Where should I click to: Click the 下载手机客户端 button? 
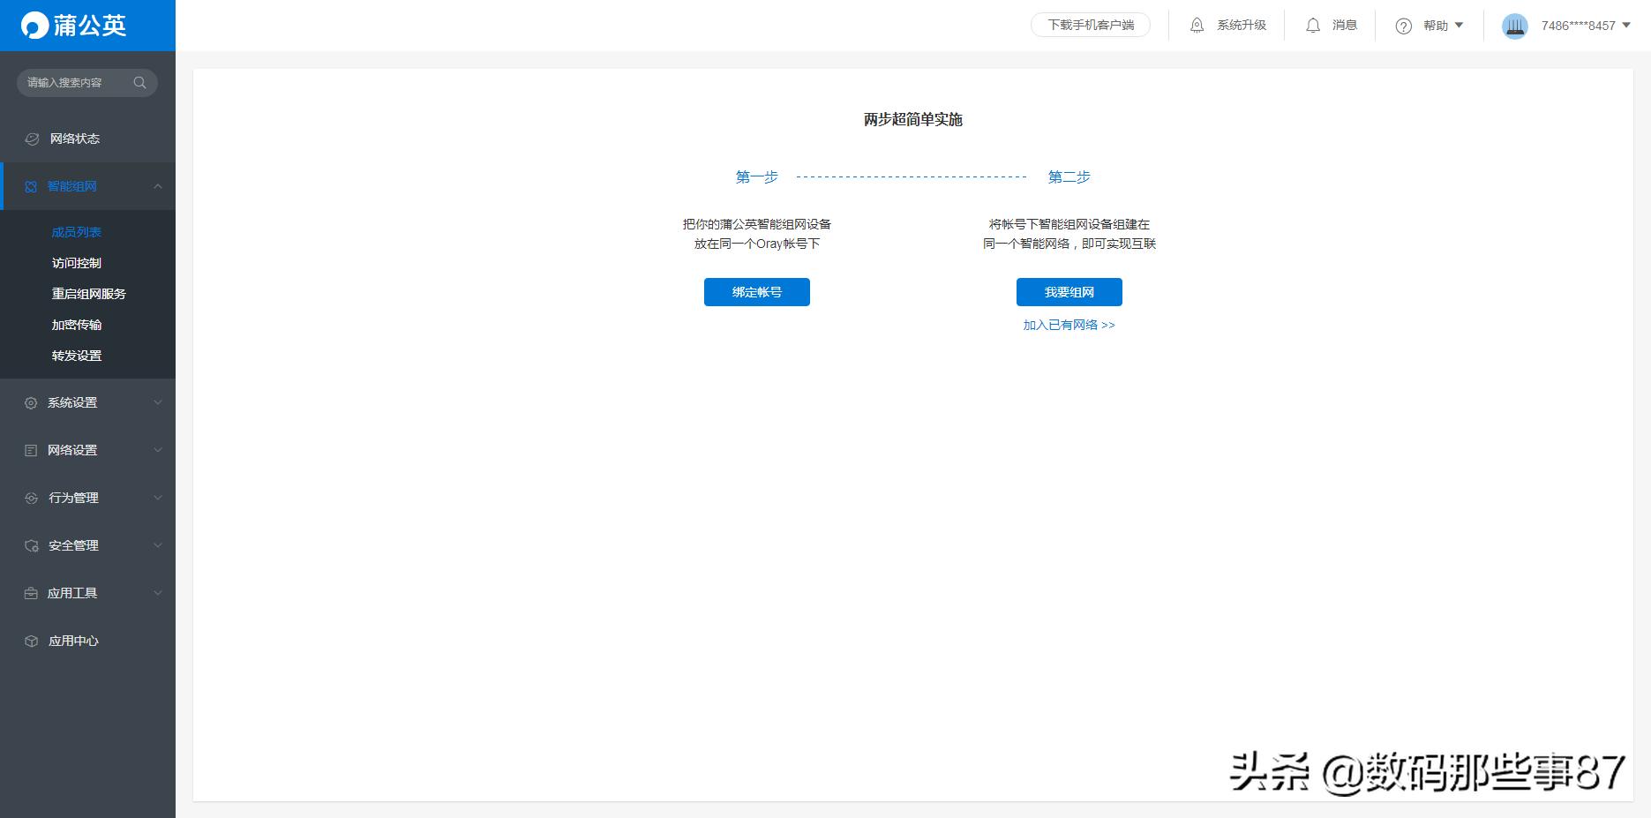pos(1091,25)
